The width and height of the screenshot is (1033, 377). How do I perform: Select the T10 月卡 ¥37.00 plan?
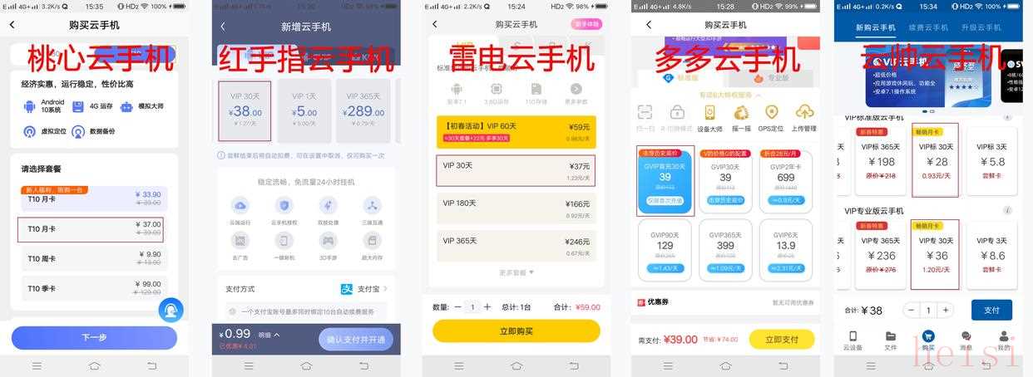tap(92, 229)
